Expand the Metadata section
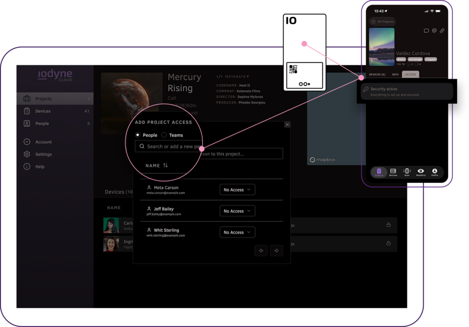Image resolution: width=469 pixels, height=327 pixels. click(x=233, y=76)
